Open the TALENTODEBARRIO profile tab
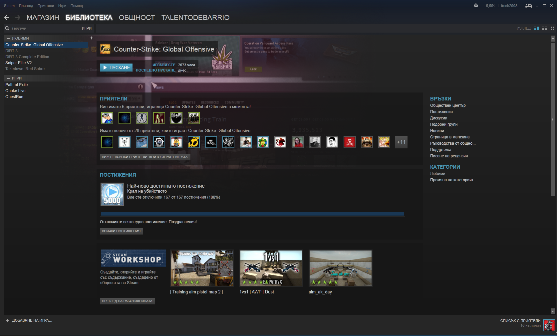The image size is (557, 336). 195,18
